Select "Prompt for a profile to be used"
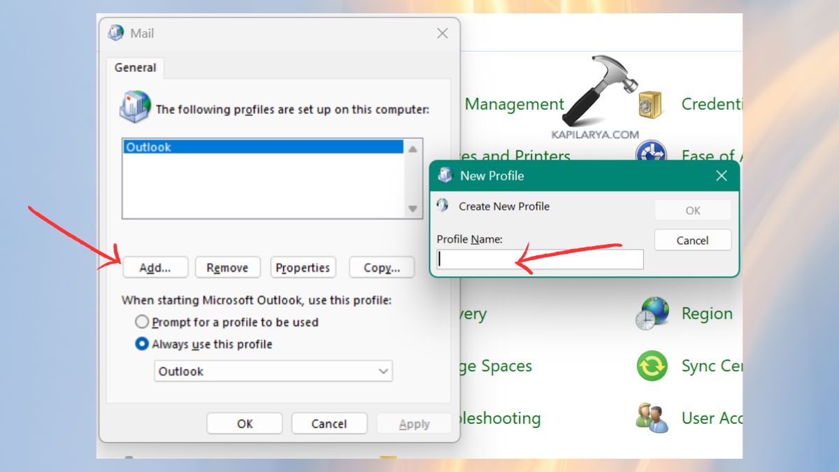 tap(142, 322)
